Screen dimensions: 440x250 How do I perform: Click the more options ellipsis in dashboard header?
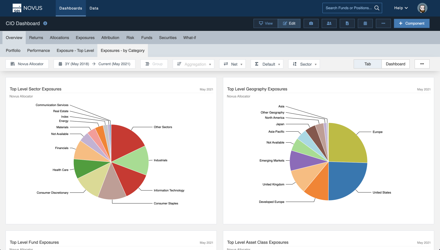(383, 23)
